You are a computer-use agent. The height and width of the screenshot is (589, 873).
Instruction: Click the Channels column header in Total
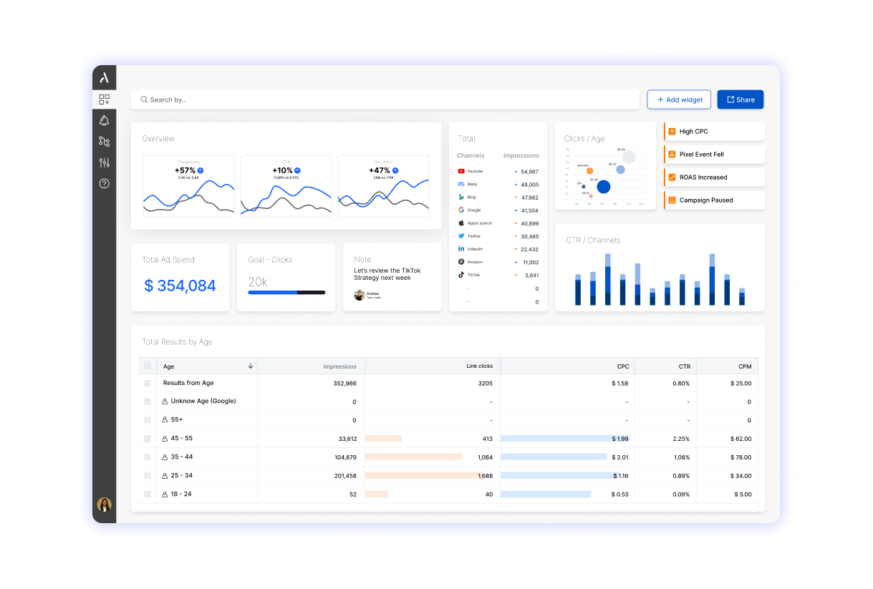471,155
